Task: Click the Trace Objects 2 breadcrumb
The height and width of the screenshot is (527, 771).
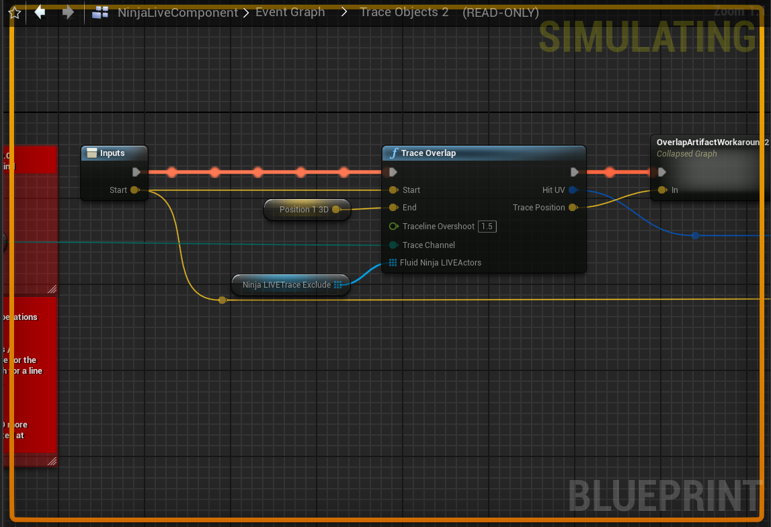Action: point(404,12)
